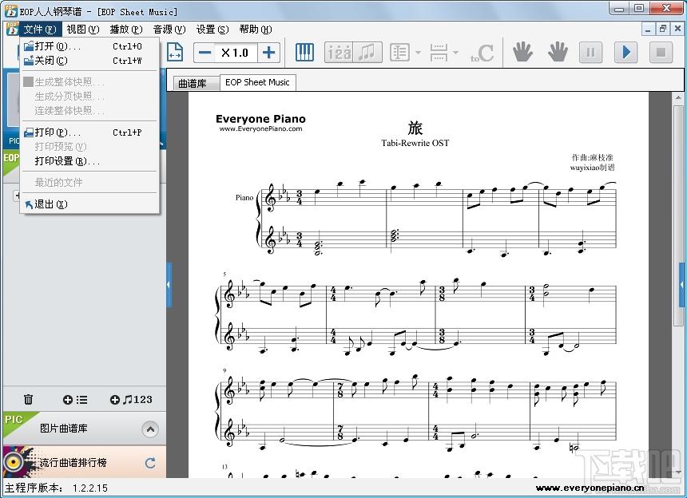The width and height of the screenshot is (687, 498).
Task: Click the fit-to-width page icon
Action: [175, 53]
